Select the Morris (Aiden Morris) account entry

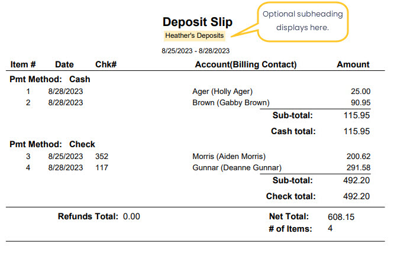pyautogui.click(x=229, y=157)
